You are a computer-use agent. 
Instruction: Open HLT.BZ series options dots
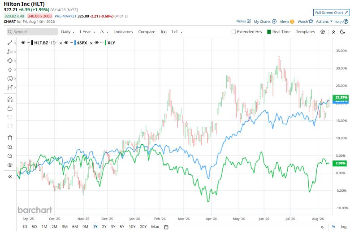click(x=28, y=42)
